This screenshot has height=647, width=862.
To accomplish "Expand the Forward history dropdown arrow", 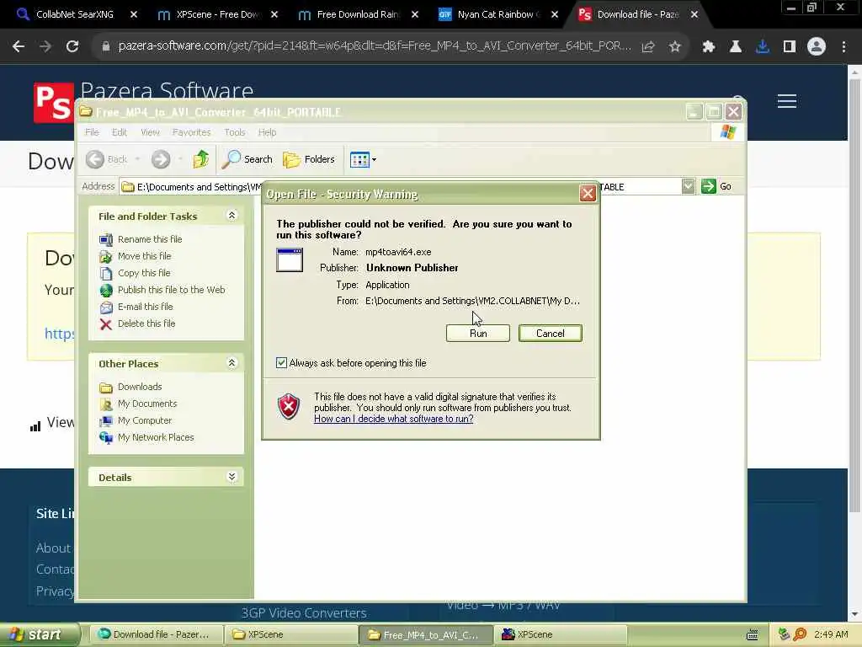I will (x=180, y=159).
